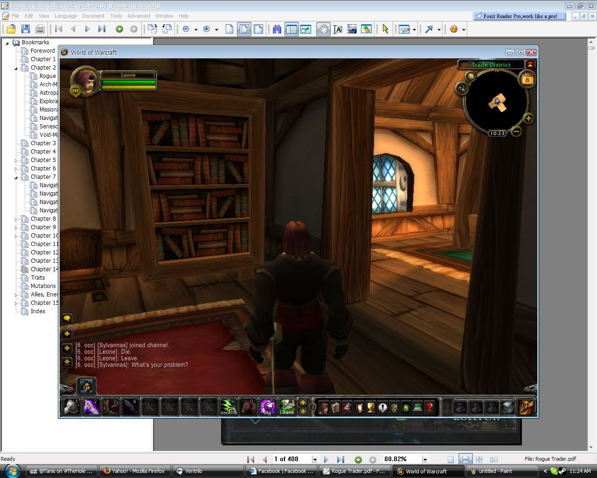Screen dimensions: 597x478
Task: Click the Find binoculars icon
Action: (x=277, y=29)
